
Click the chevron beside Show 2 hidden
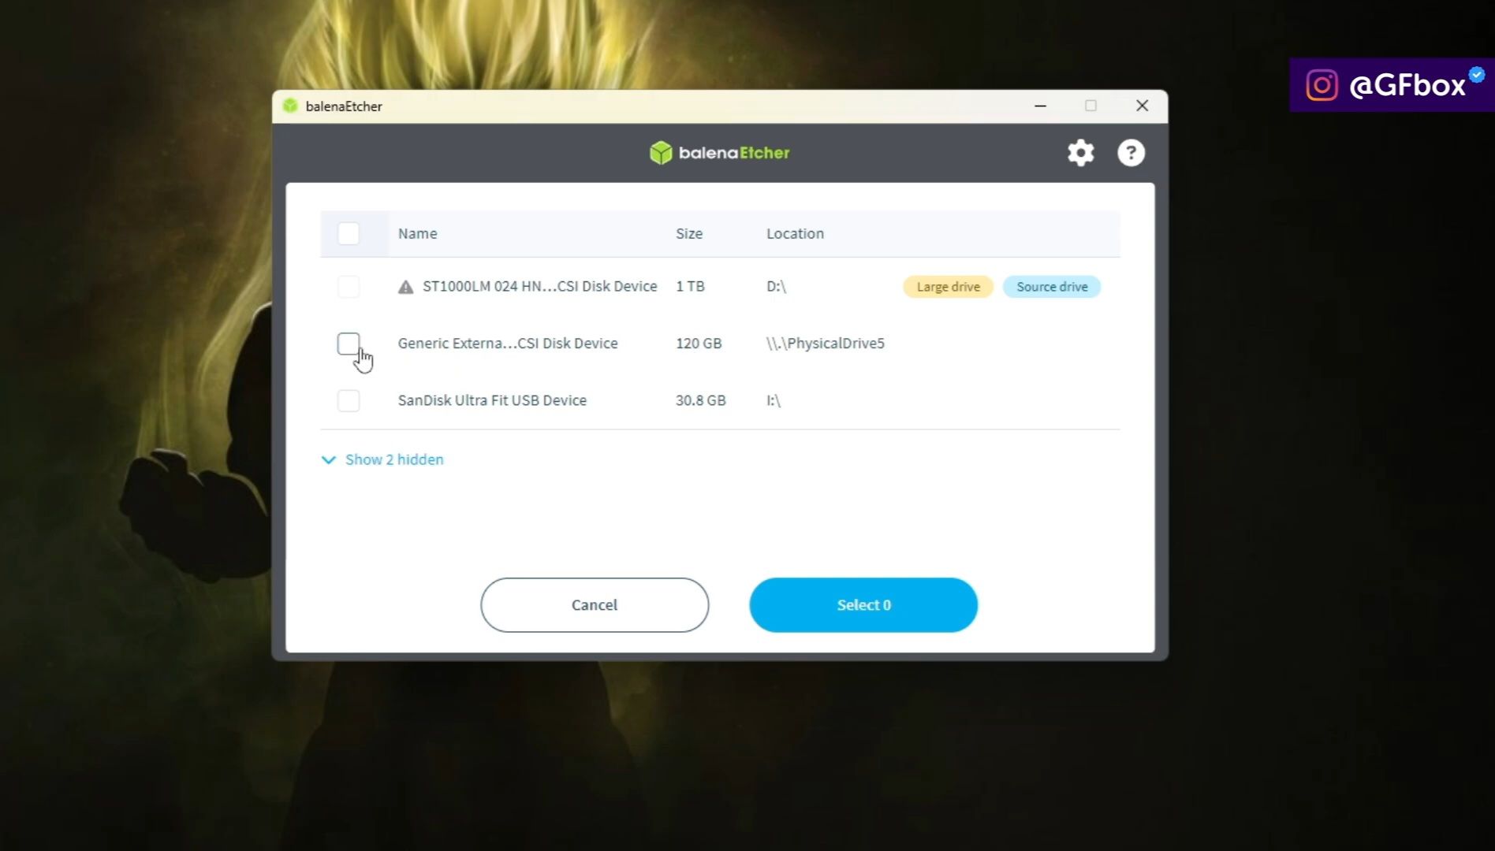pyautogui.click(x=328, y=459)
